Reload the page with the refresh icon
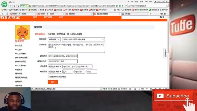Viewport: 197px width, 111px height. click(14, 6)
